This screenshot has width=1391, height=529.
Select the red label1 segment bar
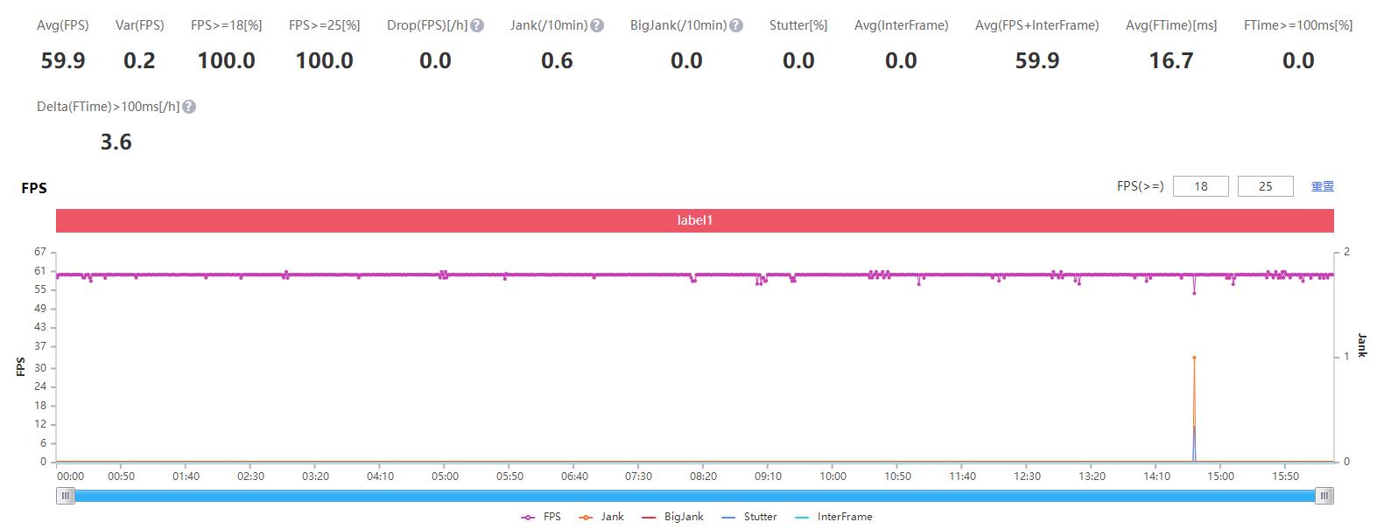(x=694, y=220)
